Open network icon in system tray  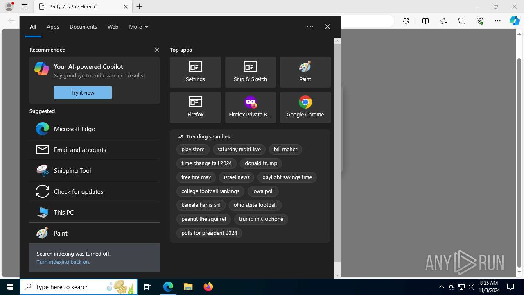click(461, 287)
